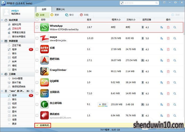Image resolution: width=185 pixels, height=132 pixels.
Task: Sort by the 版本 column header
Action: [89, 20]
